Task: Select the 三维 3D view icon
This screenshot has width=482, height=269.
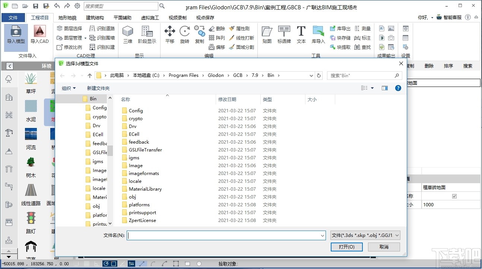Action: 128,34
